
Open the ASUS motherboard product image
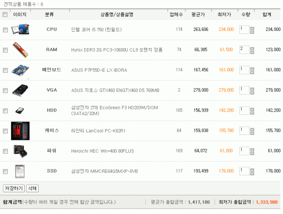20,70
